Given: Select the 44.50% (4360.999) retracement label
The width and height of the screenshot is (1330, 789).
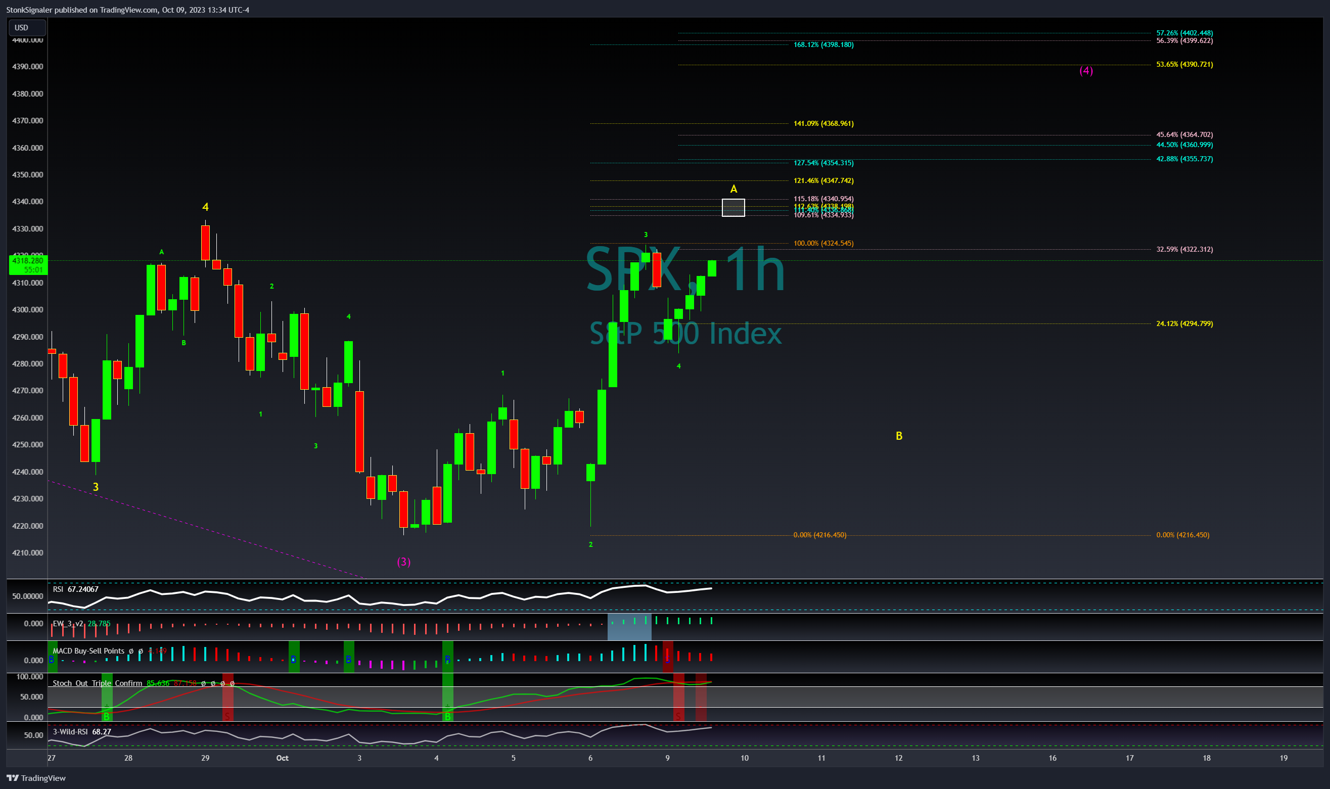Looking at the screenshot, I should tap(1184, 145).
